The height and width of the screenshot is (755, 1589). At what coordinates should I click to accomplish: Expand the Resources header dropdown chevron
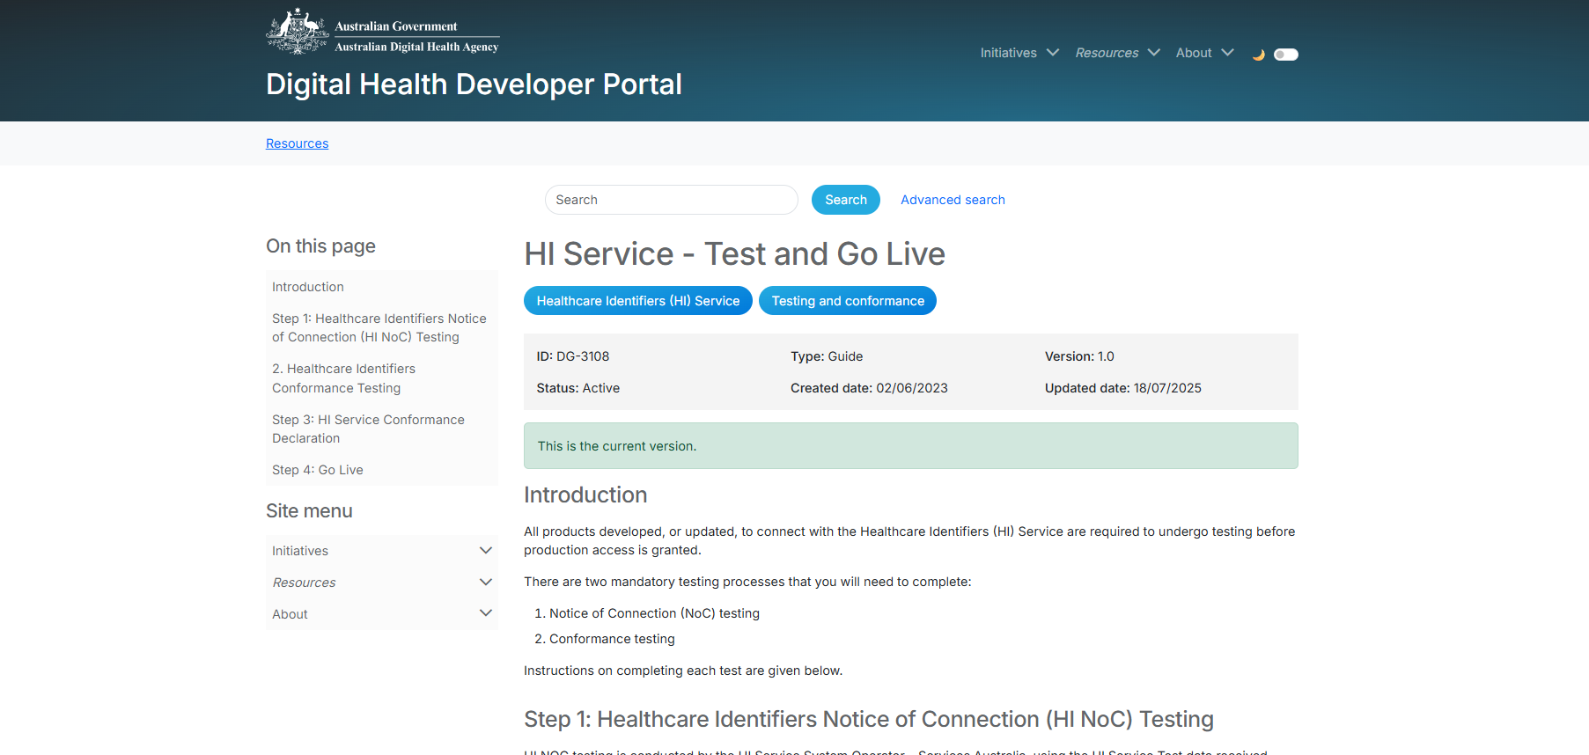1154,53
